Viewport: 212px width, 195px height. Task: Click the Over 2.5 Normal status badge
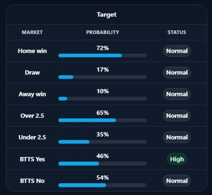tap(177, 115)
